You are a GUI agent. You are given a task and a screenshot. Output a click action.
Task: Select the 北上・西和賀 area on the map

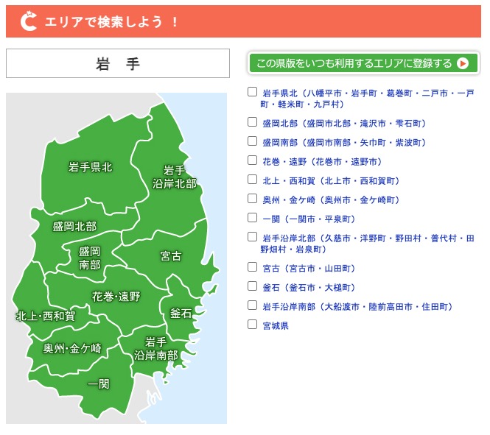[x=46, y=316]
